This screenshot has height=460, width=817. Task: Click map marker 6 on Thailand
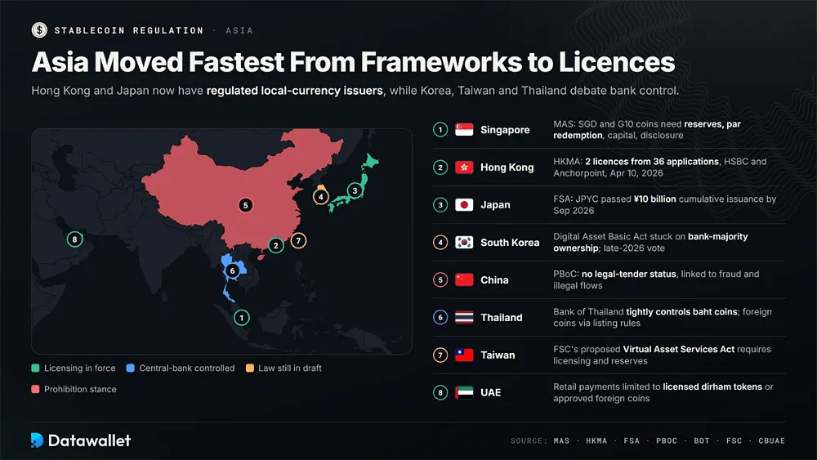[x=232, y=270]
